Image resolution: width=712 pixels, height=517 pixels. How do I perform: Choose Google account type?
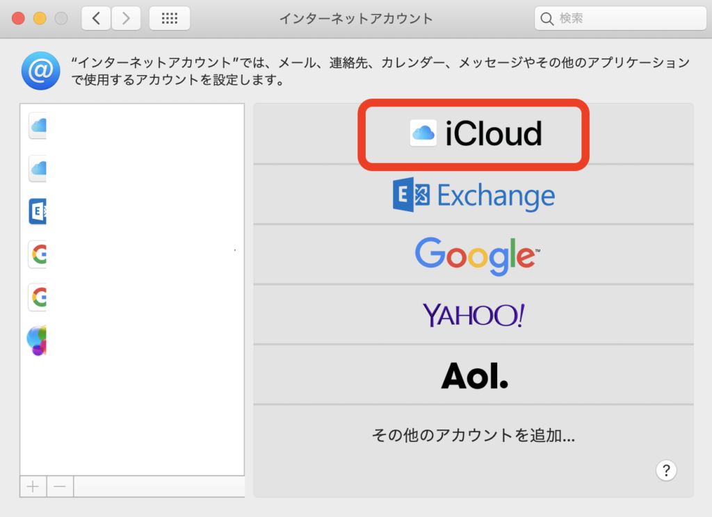(474, 255)
